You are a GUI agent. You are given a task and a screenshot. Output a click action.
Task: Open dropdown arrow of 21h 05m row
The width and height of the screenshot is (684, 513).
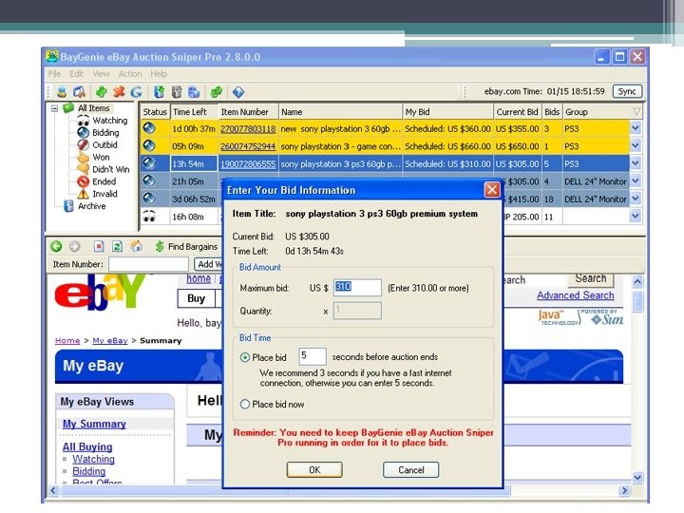coord(636,181)
